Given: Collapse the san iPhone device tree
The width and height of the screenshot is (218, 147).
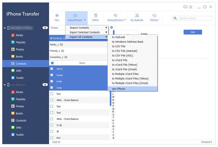Looking at the screenshot, I should coord(5,85).
